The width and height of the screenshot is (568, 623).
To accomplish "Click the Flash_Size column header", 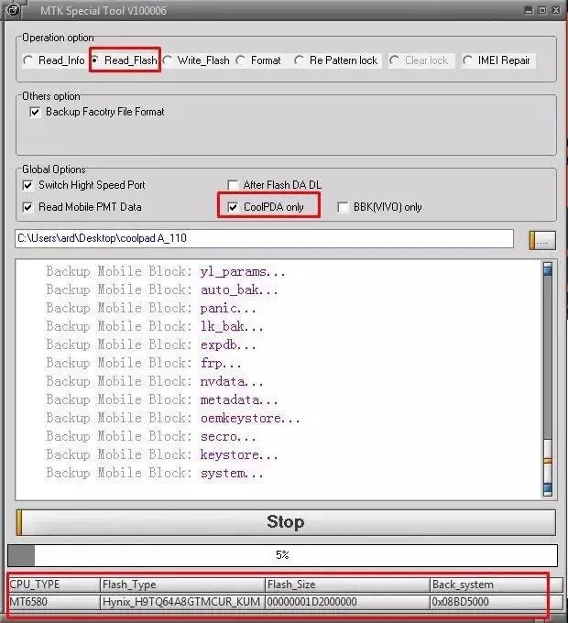I will tap(347, 585).
